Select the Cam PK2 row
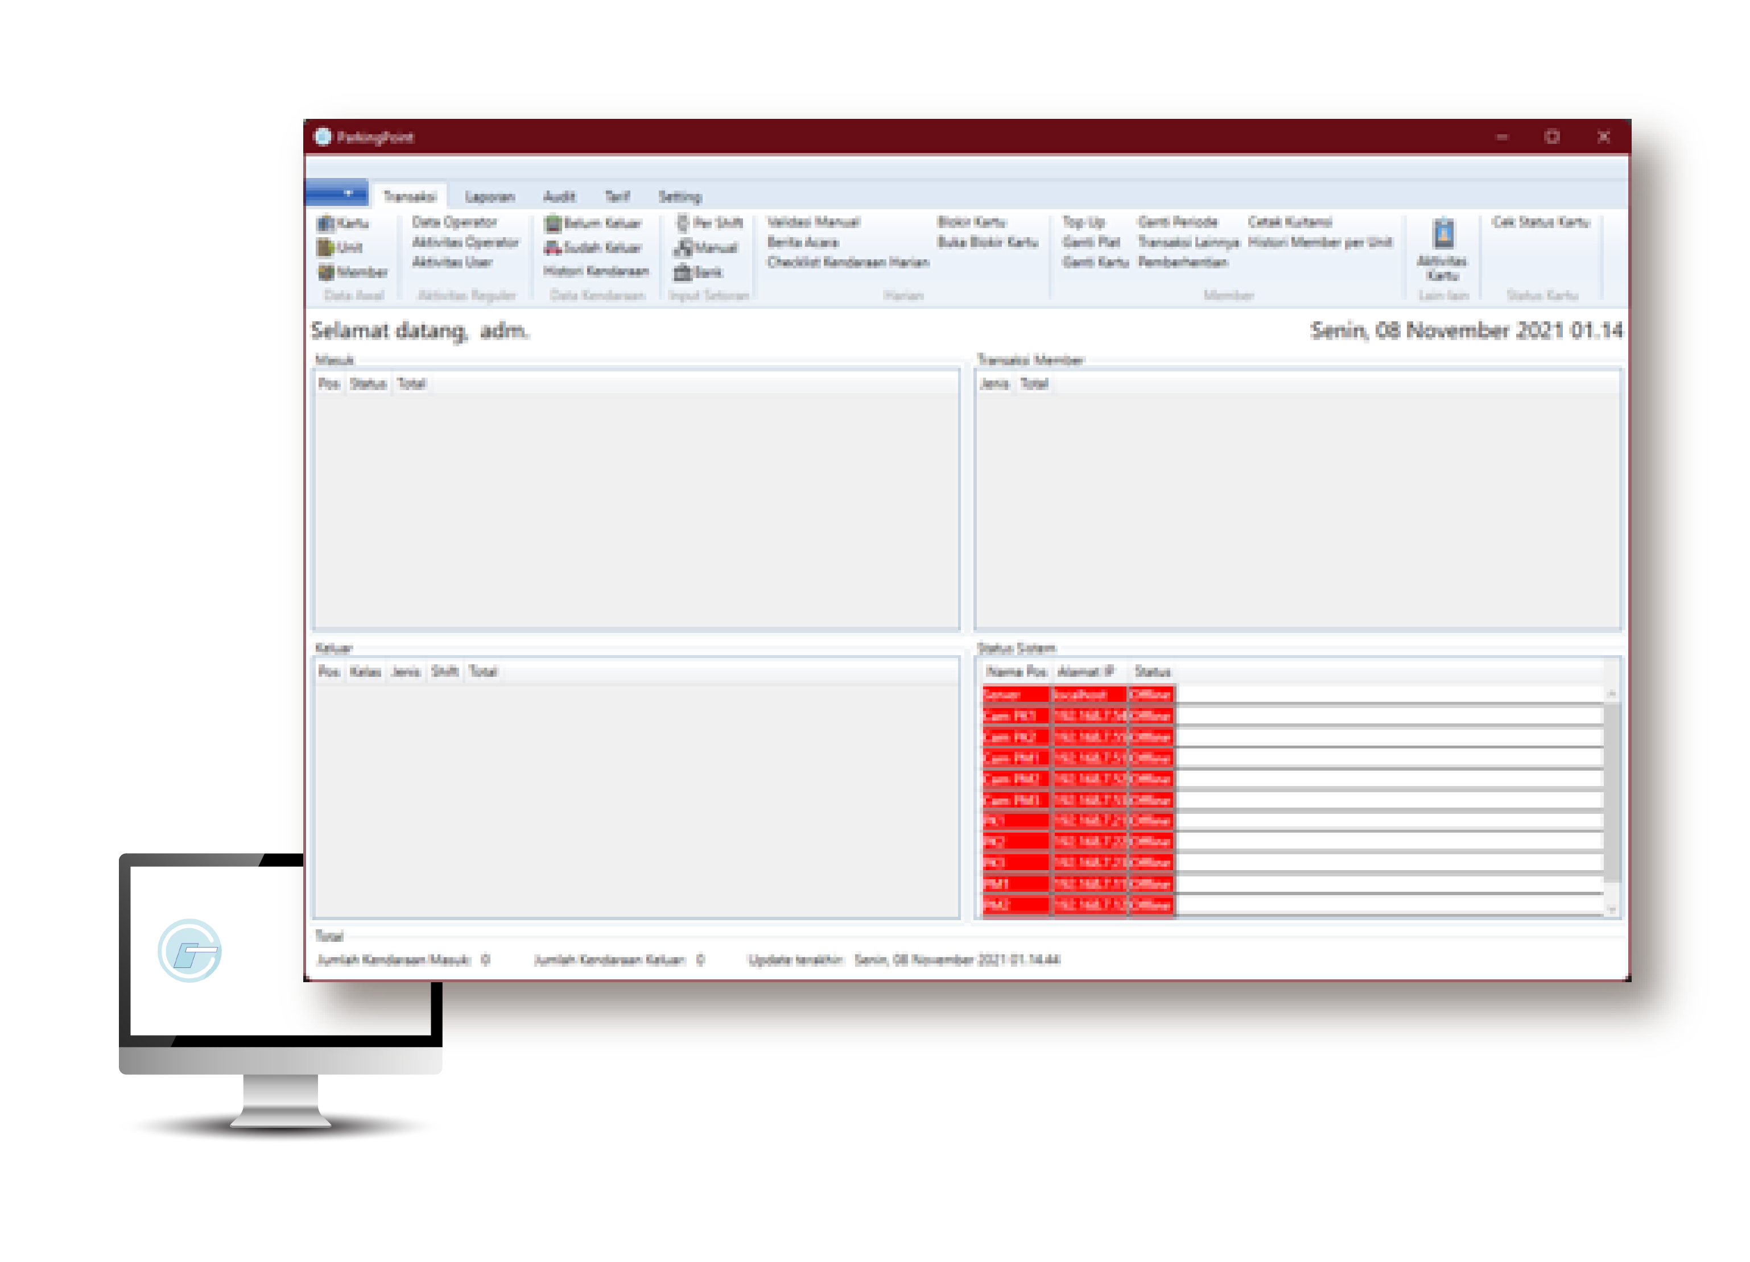Screen dimensions: 1750x1262 click(1293, 736)
